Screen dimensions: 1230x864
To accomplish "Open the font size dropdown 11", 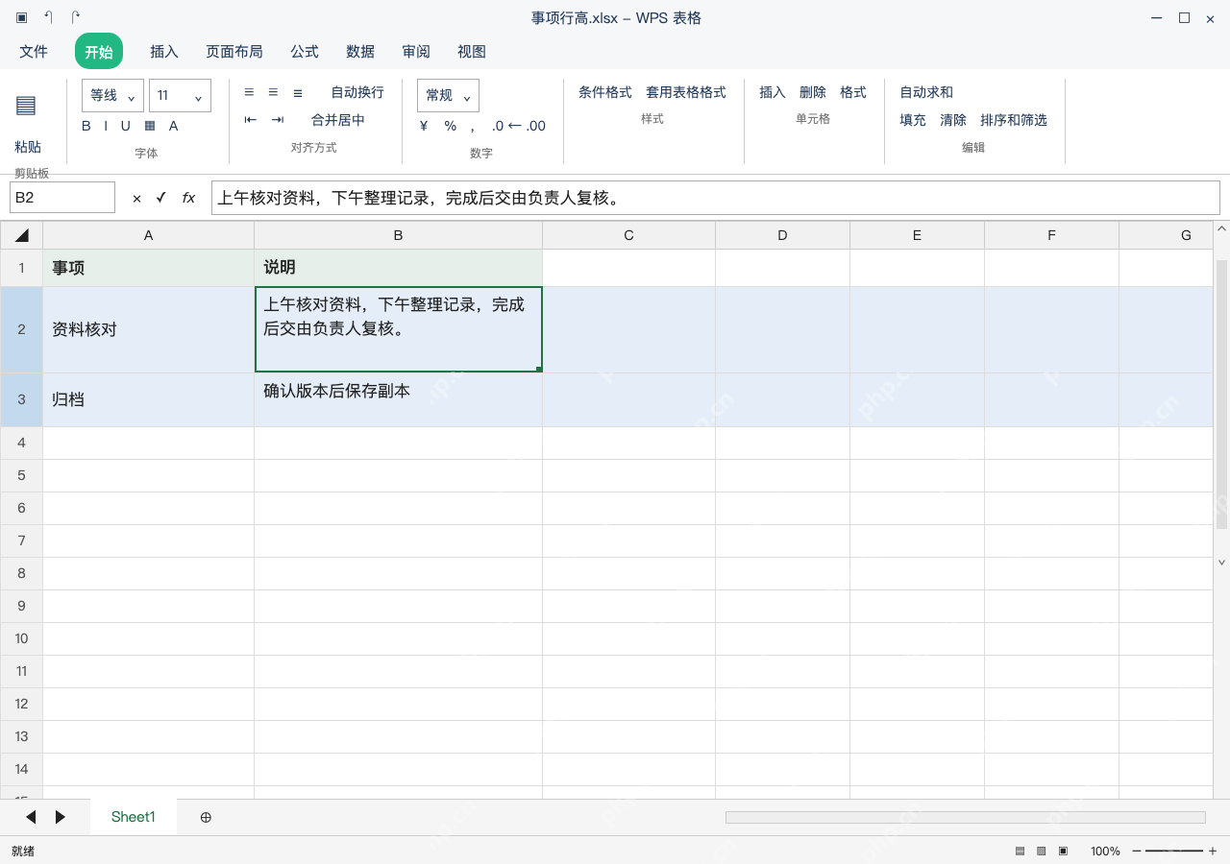I will coord(180,95).
